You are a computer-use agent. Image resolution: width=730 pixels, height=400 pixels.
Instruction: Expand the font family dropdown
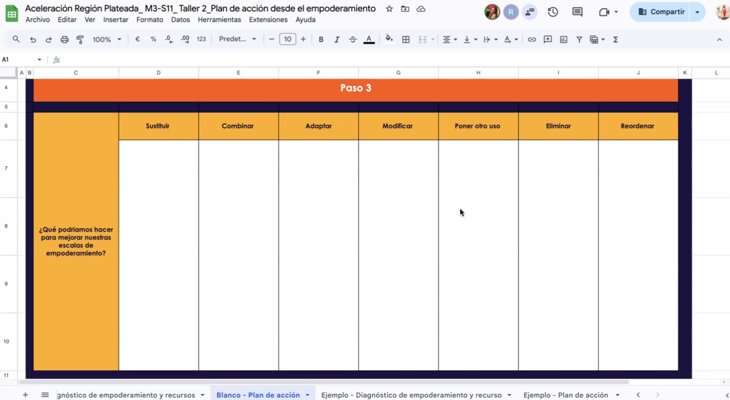click(237, 39)
